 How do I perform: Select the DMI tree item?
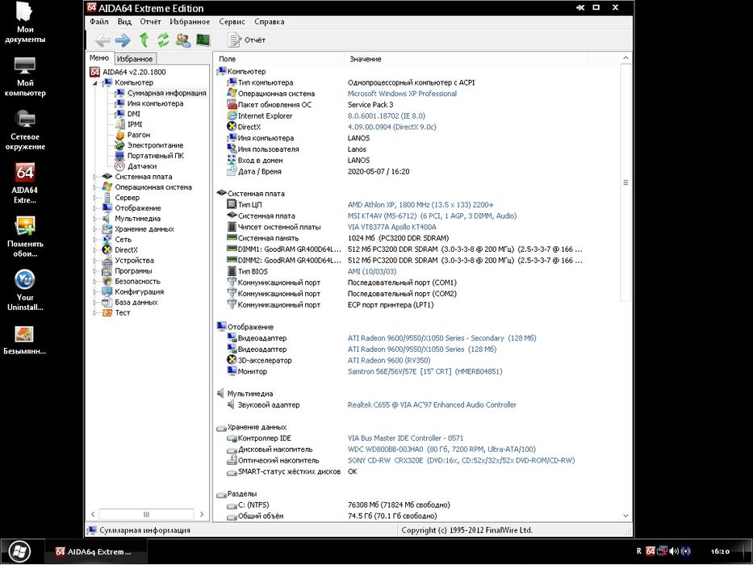tap(134, 115)
